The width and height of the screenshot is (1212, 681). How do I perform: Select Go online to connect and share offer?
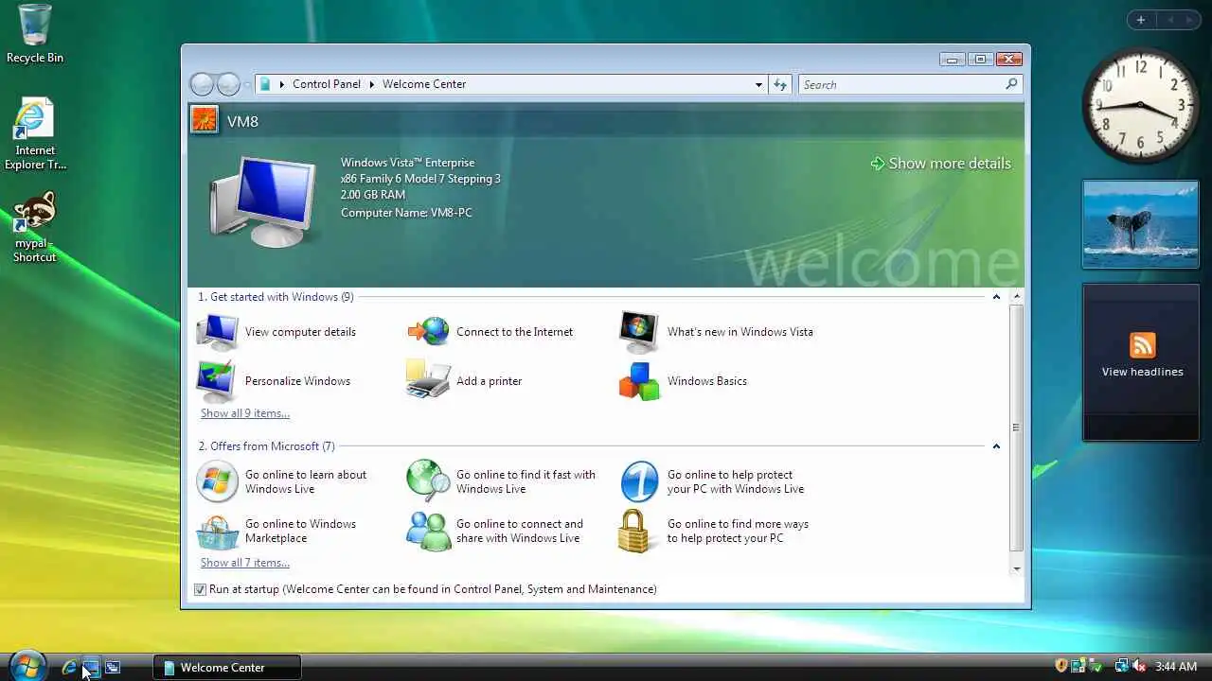495,531
